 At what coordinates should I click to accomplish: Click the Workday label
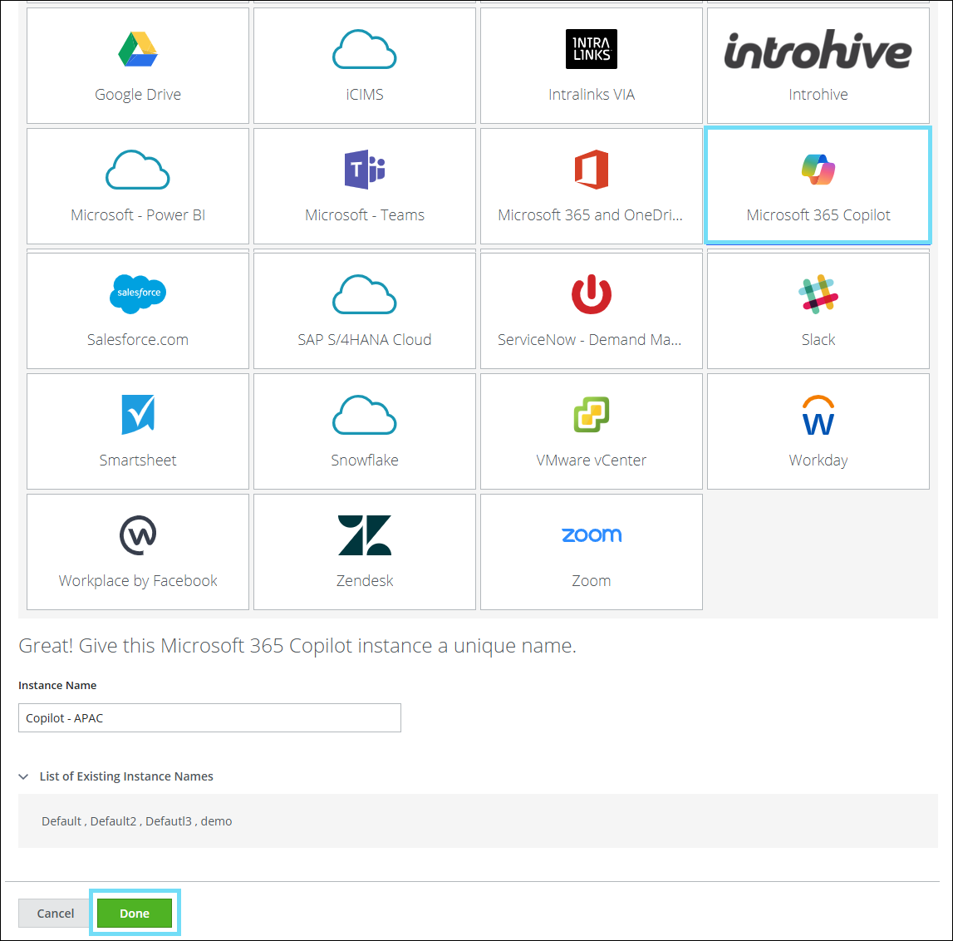818,461
